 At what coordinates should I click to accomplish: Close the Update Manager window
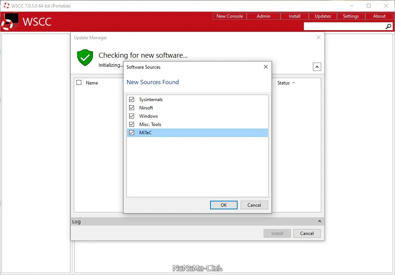319,38
